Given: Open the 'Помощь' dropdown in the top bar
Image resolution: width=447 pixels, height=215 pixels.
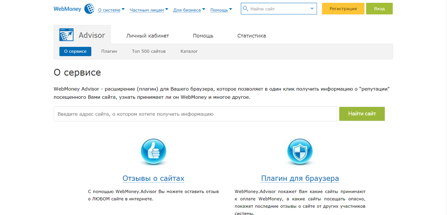Looking at the screenshot, I should 221,10.
